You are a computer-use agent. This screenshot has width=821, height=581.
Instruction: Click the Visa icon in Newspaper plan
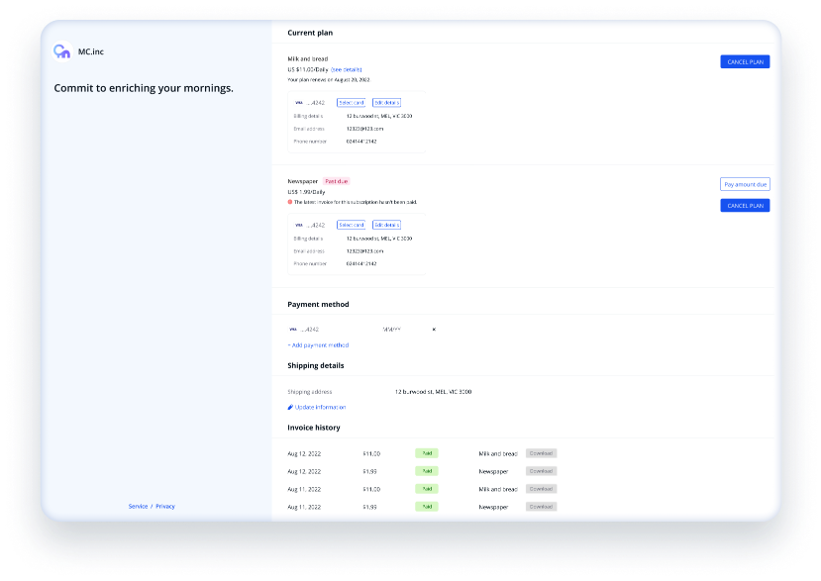tap(298, 225)
